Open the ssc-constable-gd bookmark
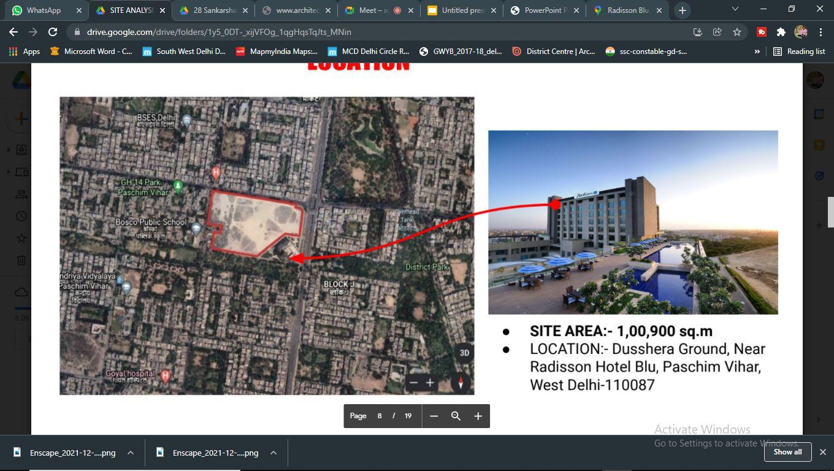Image resolution: width=834 pixels, height=471 pixels. [646, 52]
